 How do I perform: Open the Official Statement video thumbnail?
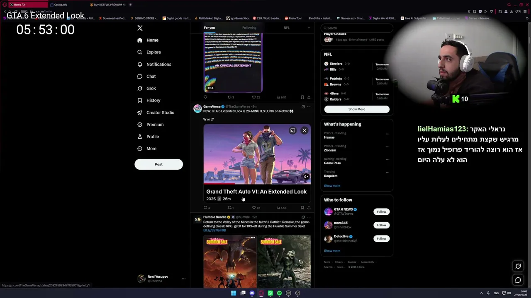(x=233, y=62)
